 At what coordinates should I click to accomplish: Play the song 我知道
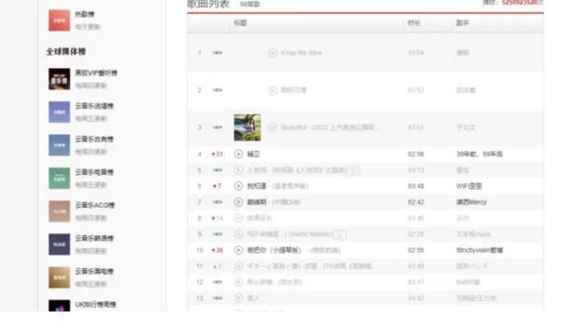coord(238,186)
